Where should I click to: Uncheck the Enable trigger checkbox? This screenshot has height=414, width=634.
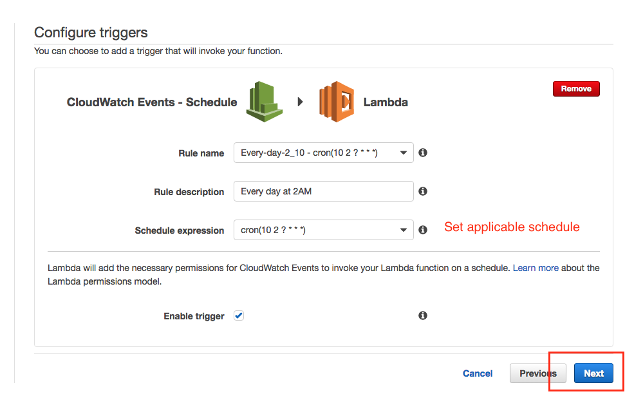[x=239, y=315]
